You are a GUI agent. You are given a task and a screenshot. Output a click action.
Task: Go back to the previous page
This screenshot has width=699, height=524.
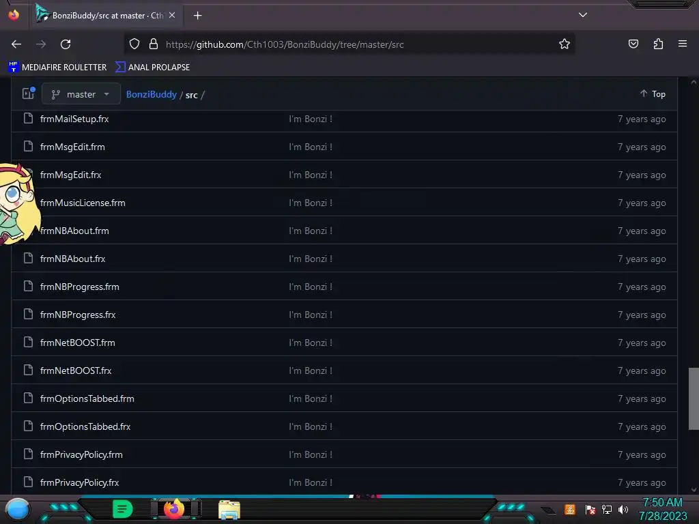pyautogui.click(x=16, y=44)
